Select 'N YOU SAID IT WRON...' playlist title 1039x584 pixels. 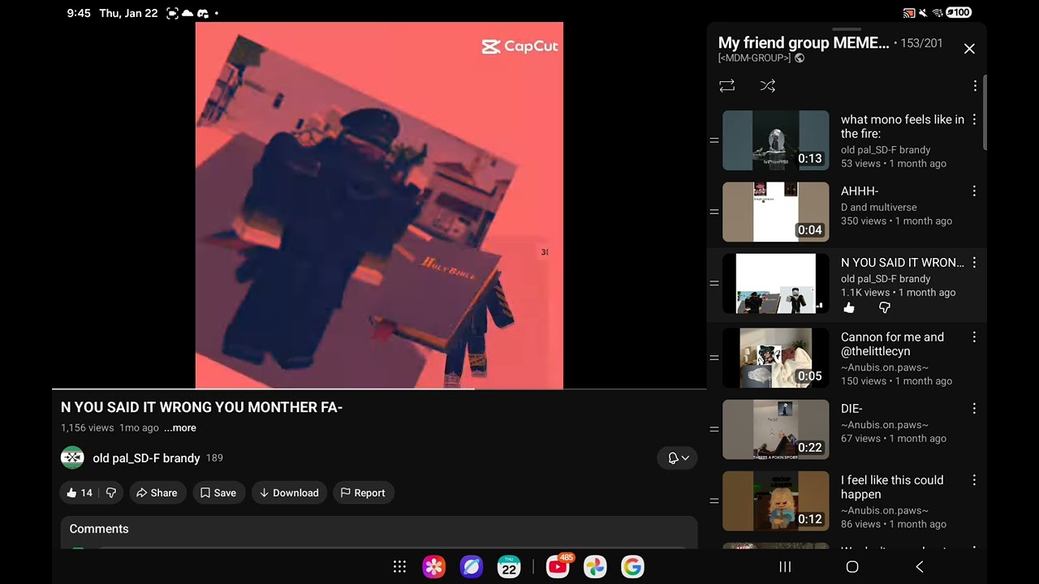(903, 263)
